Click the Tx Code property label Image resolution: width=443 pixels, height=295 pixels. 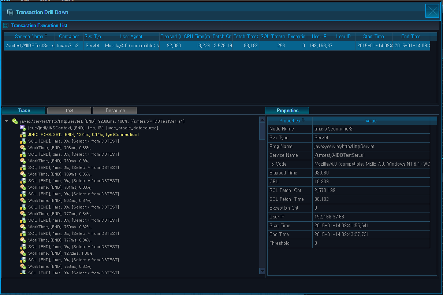click(x=278, y=164)
